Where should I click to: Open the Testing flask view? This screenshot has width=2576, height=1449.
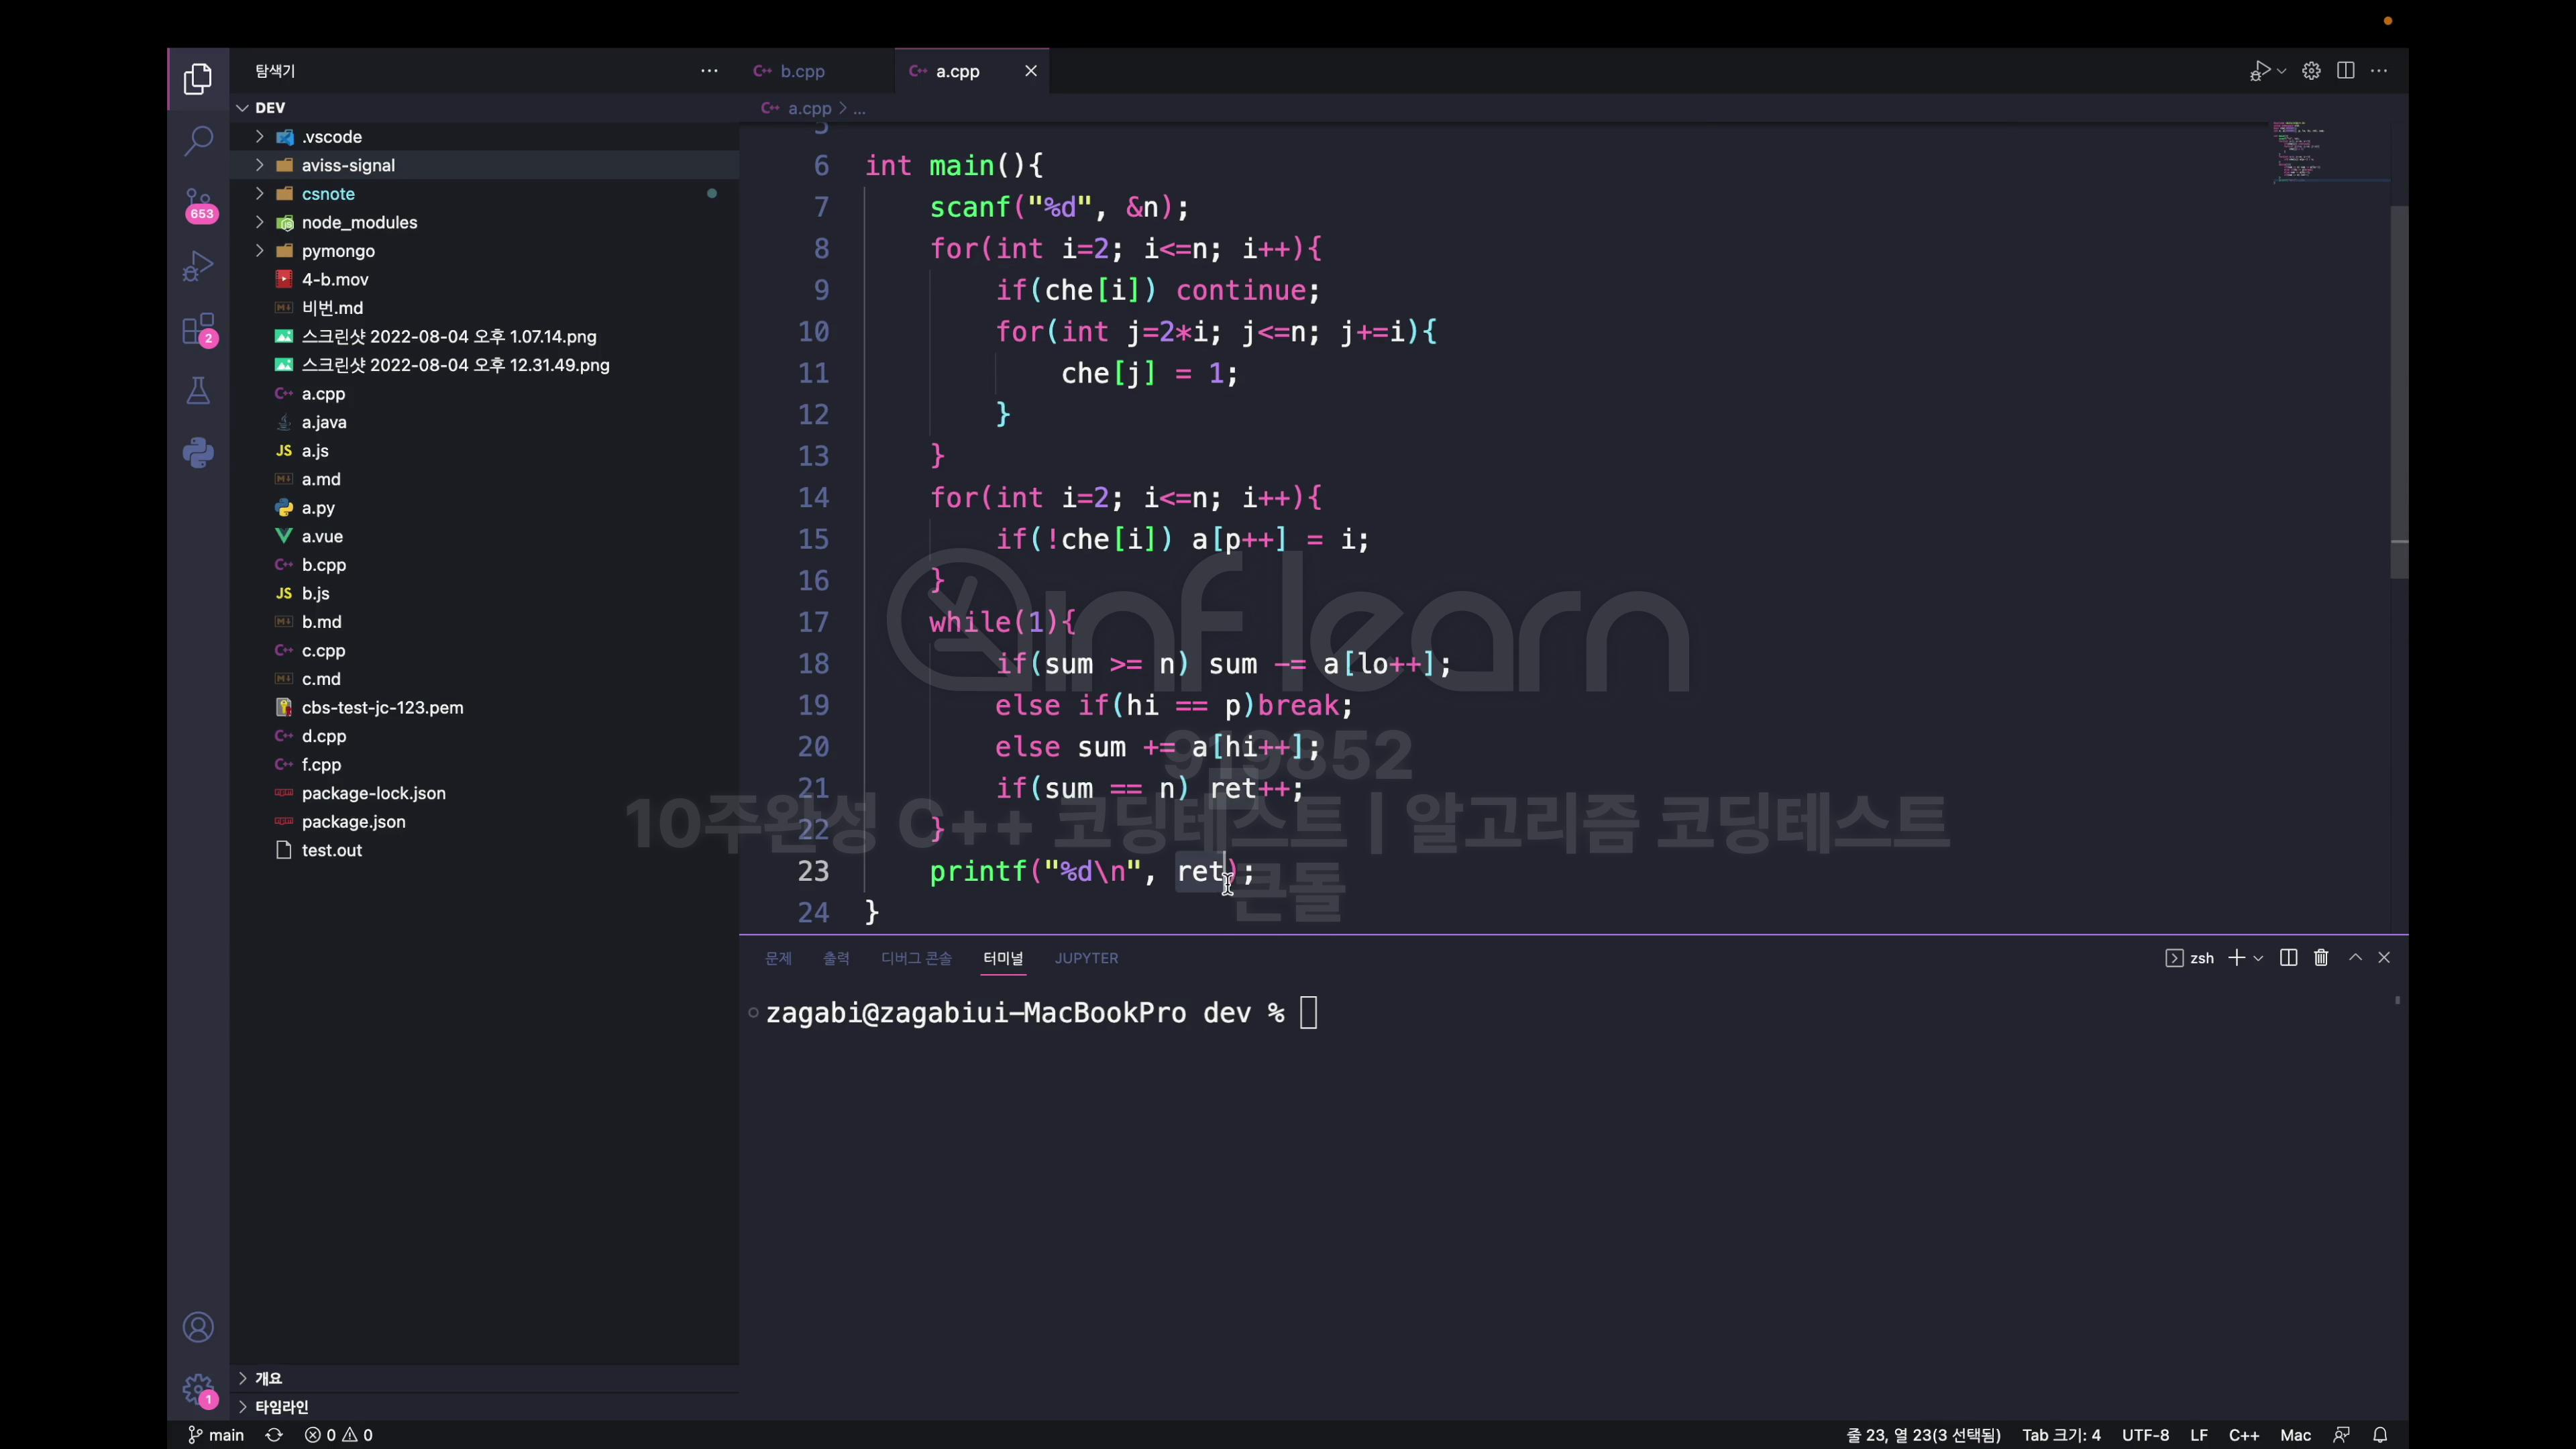(x=198, y=391)
